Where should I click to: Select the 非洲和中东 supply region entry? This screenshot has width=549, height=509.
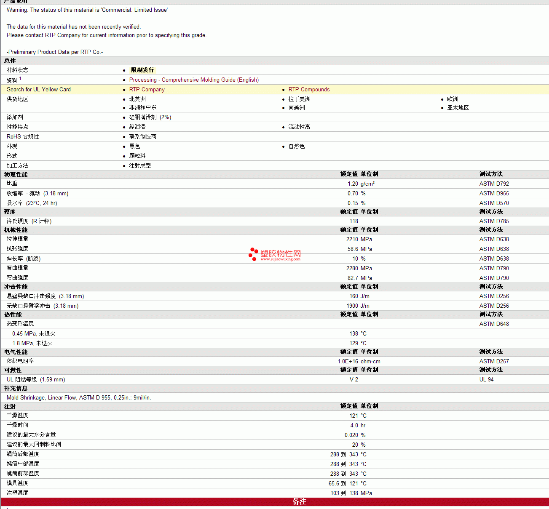point(143,108)
